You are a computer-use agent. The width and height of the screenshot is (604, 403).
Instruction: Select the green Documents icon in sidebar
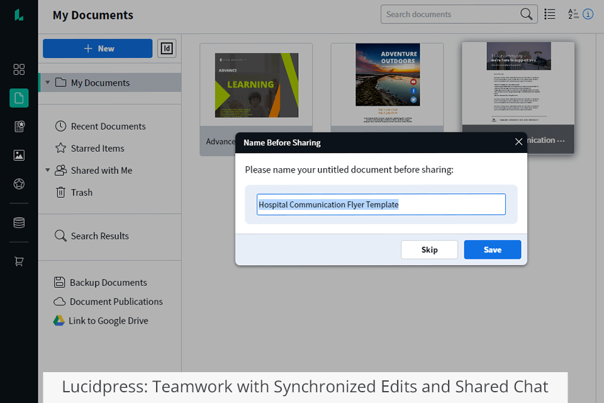(x=19, y=98)
